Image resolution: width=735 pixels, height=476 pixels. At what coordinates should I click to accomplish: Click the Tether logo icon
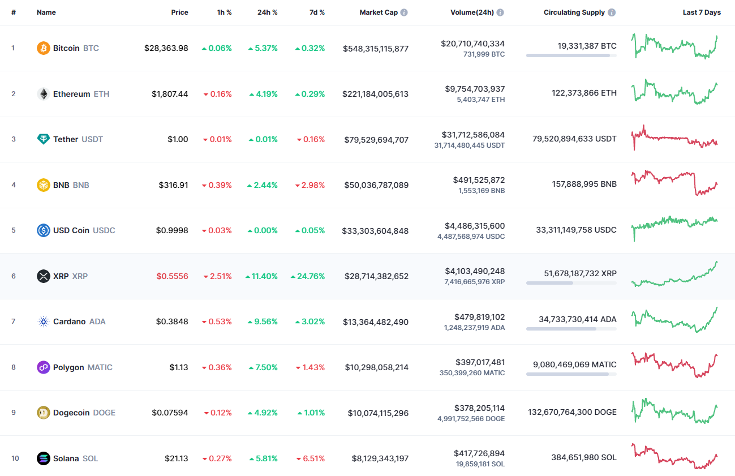pos(42,139)
